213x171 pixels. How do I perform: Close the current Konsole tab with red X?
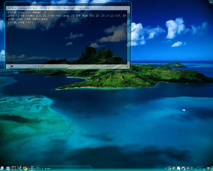coord(127,67)
